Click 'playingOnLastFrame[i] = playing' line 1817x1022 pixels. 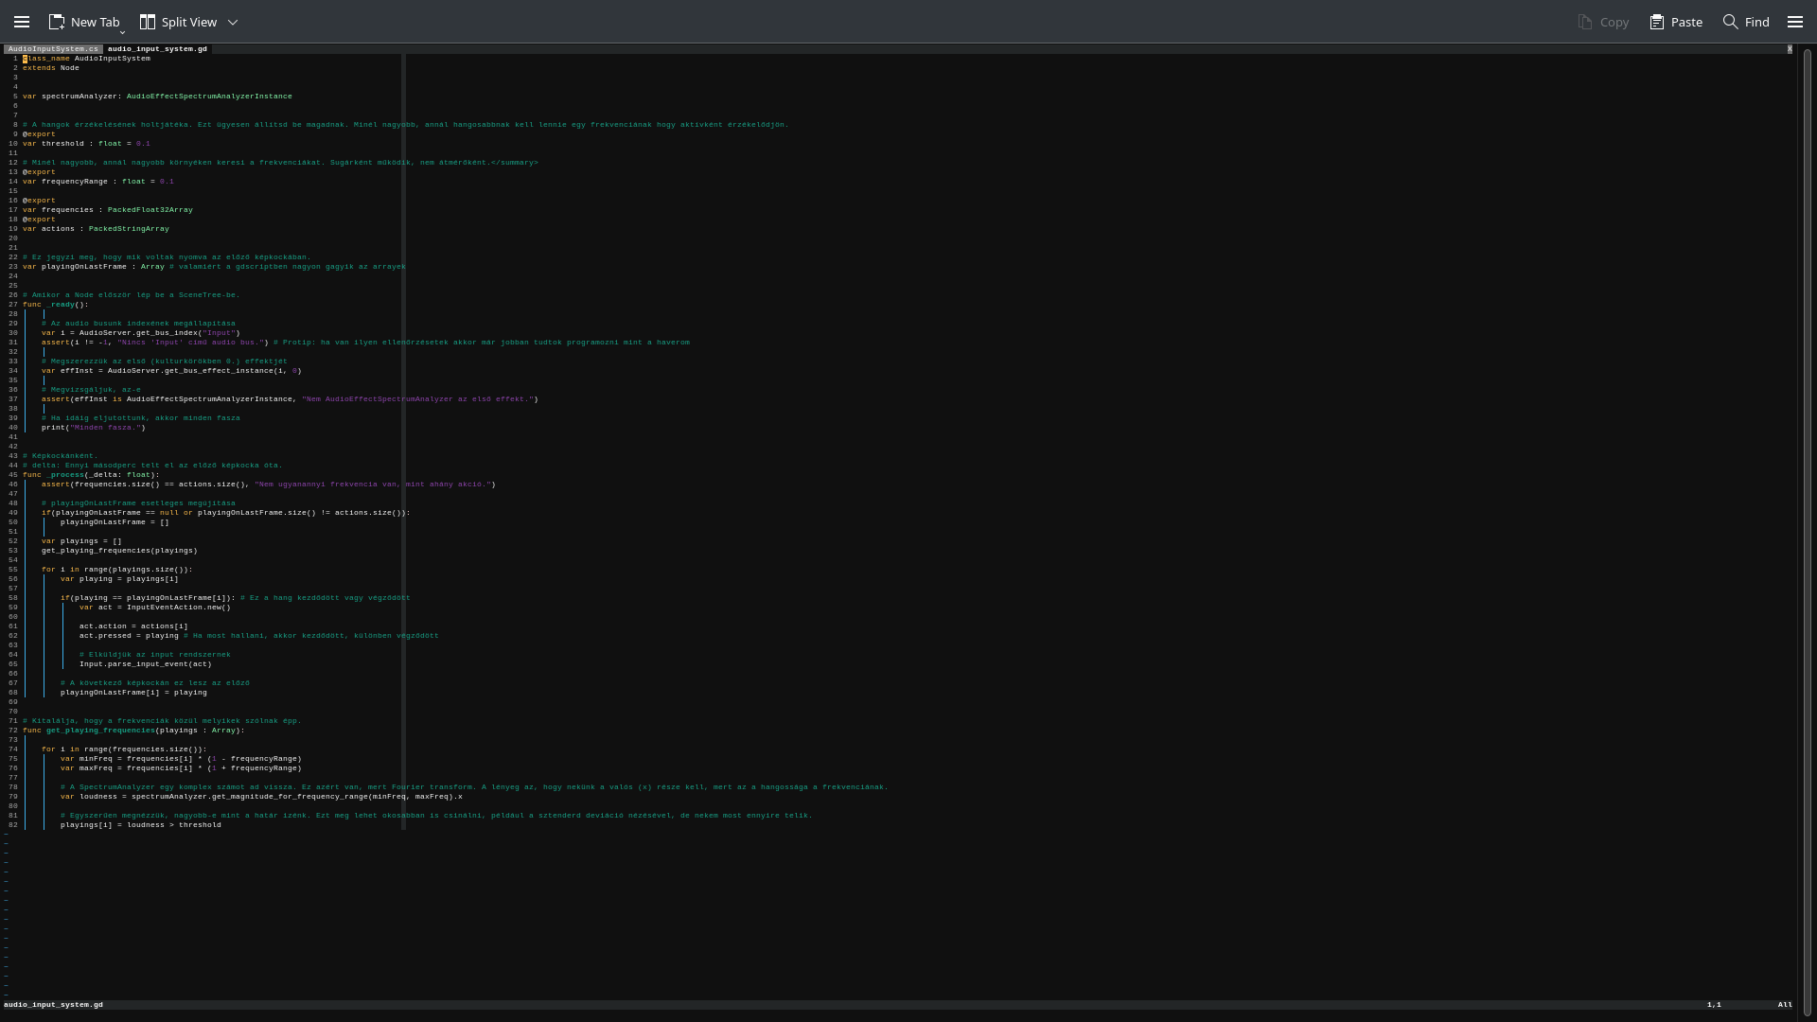point(133,692)
